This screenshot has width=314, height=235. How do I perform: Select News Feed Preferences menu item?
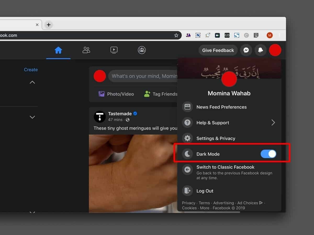tap(221, 107)
